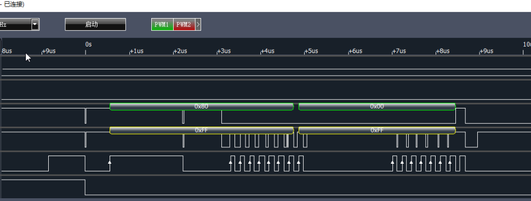Click the first yellow 0xFF decode label
Image resolution: width=531 pixels, height=201 pixels.
[202, 130]
